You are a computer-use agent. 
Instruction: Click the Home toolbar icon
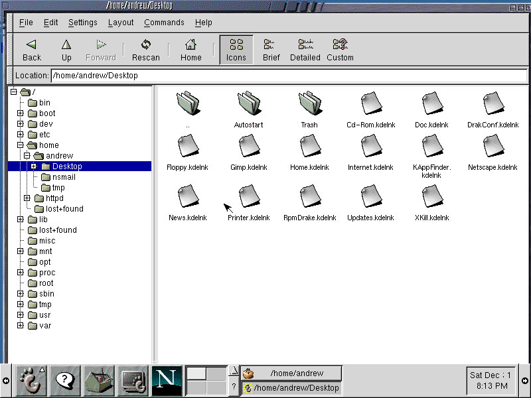pos(190,48)
